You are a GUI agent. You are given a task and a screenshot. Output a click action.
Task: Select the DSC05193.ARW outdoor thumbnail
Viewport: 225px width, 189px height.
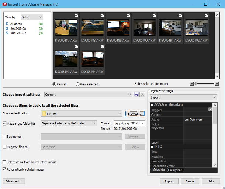click(x=66, y=59)
